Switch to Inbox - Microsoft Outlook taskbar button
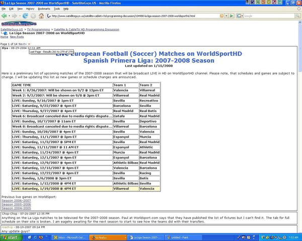The width and height of the screenshot is (302, 241). point(70,237)
